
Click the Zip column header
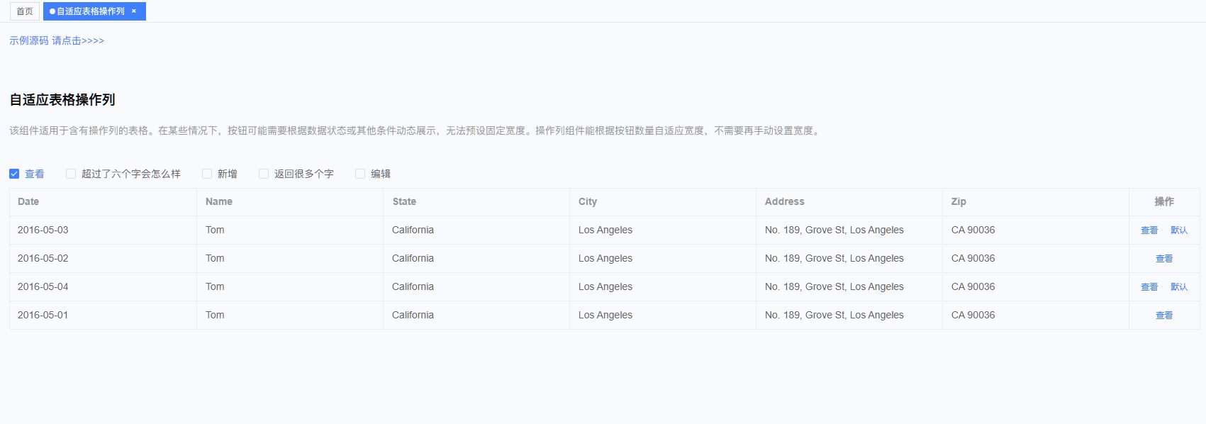click(959, 201)
